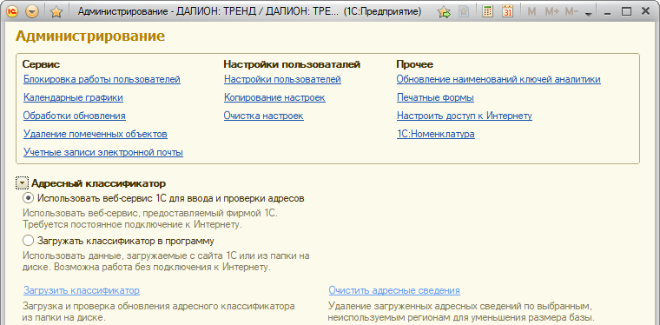
Task: Click the M- memory subtract button
Action: click(x=571, y=12)
